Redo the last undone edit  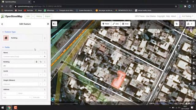pyautogui.click(x=182, y=24)
